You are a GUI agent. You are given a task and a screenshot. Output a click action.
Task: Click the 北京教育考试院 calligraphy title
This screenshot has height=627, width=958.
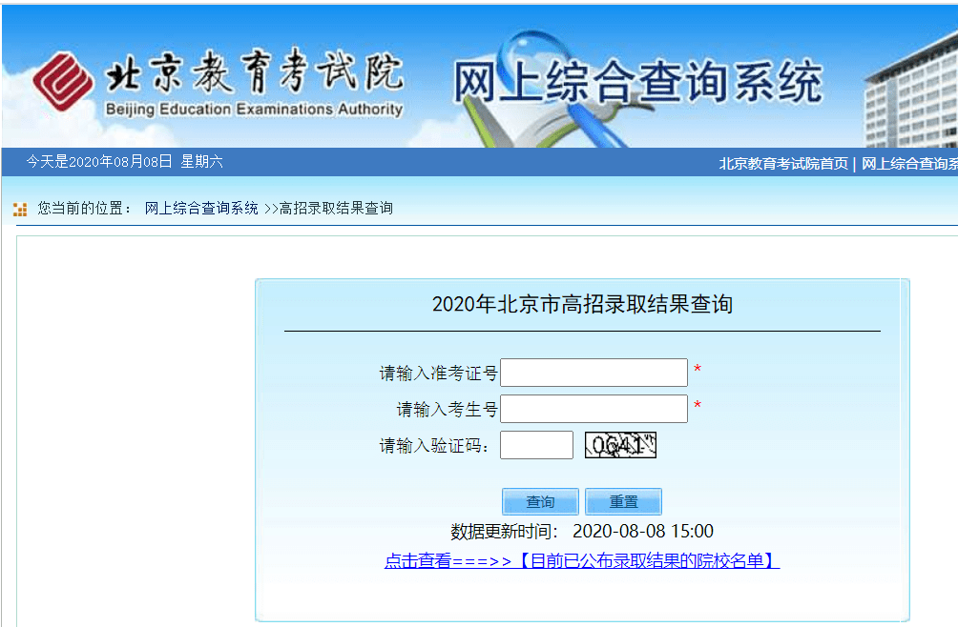tap(254, 72)
